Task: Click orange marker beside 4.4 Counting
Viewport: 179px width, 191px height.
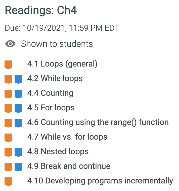Action: point(8,94)
